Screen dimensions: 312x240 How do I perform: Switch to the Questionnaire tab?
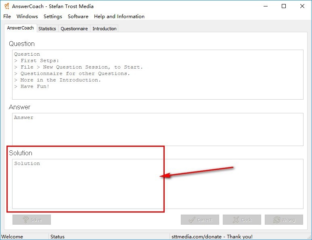74,29
